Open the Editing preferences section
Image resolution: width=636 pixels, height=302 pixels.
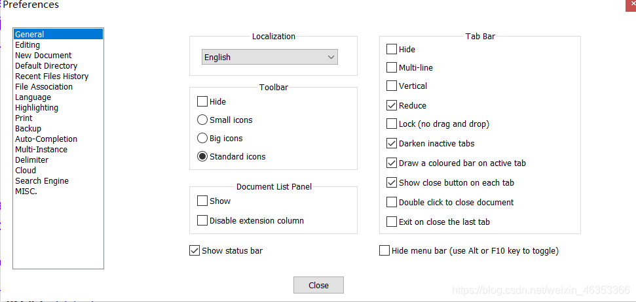pos(28,45)
